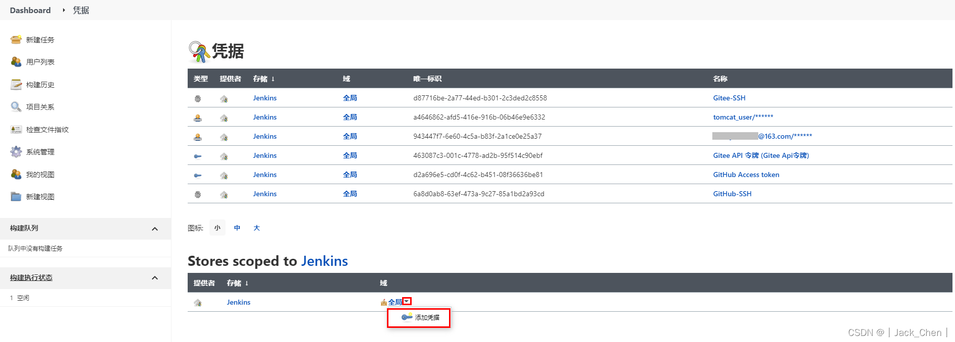Screen dimensions: 955x342
Task: Click Jenkins link in Stores scoped heading
Action: [x=324, y=261]
